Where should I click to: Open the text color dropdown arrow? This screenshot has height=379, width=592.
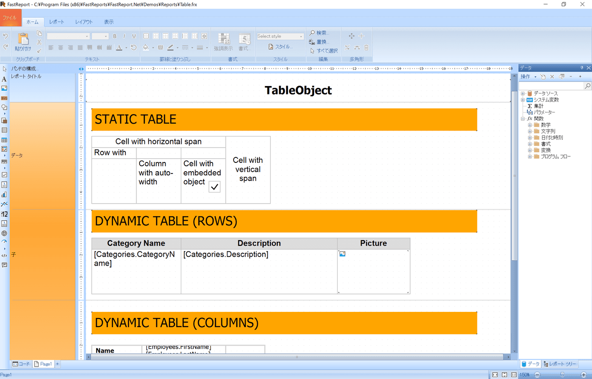pos(126,47)
